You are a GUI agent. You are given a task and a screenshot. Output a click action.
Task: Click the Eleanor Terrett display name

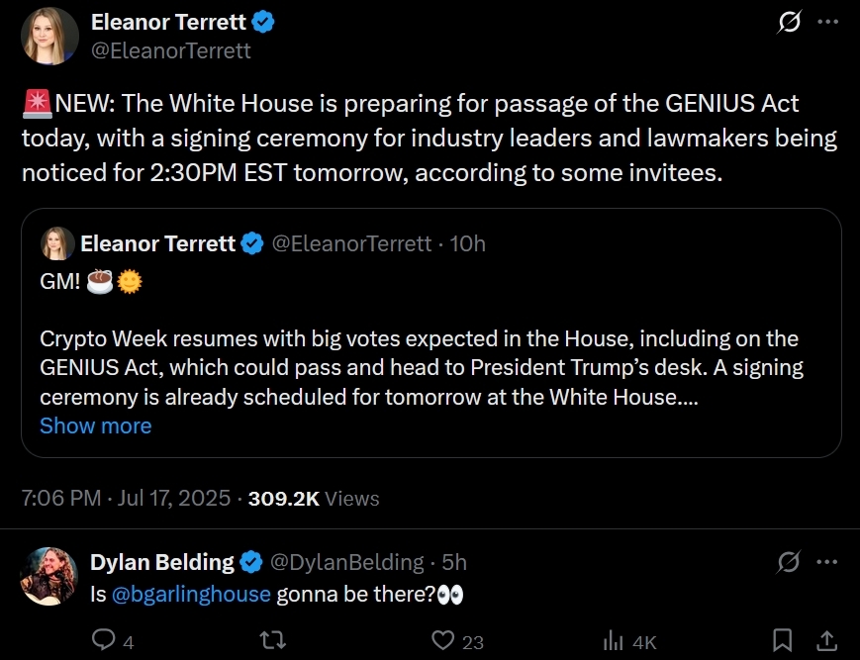coord(168,22)
